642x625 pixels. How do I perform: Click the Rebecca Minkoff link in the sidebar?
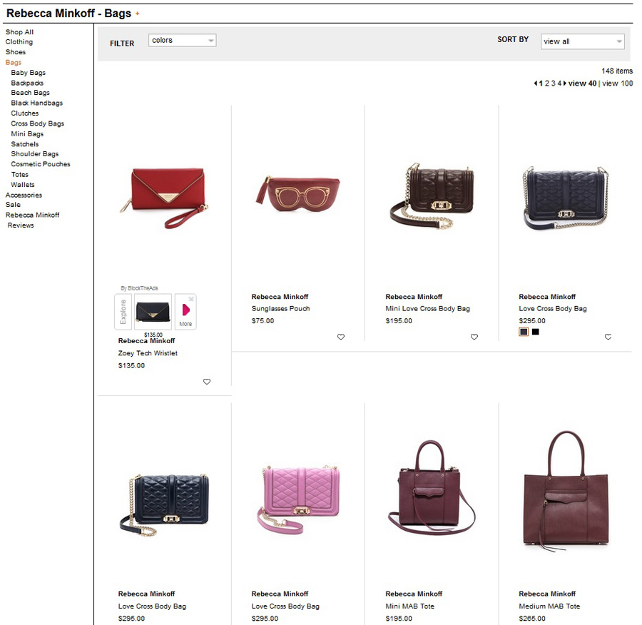coord(32,215)
